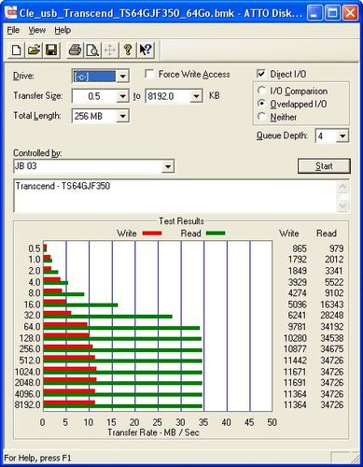This screenshot has height=467, width=363.
Task: Enable Force Write Access checkbox
Action: pos(150,75)
